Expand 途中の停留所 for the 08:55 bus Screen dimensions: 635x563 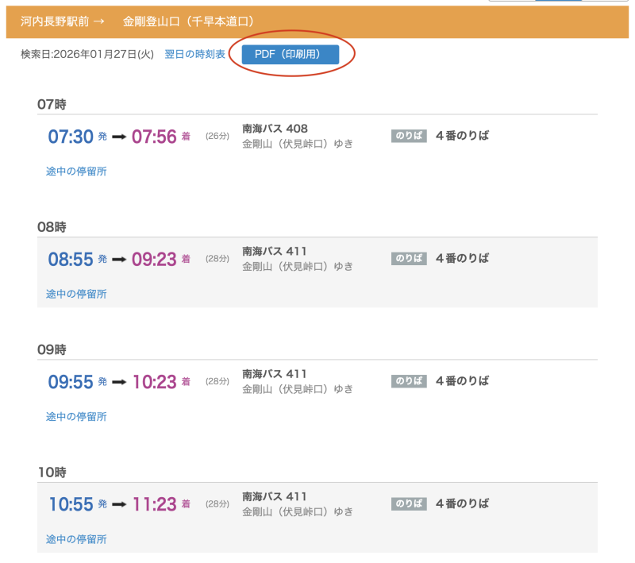(76, 294)
